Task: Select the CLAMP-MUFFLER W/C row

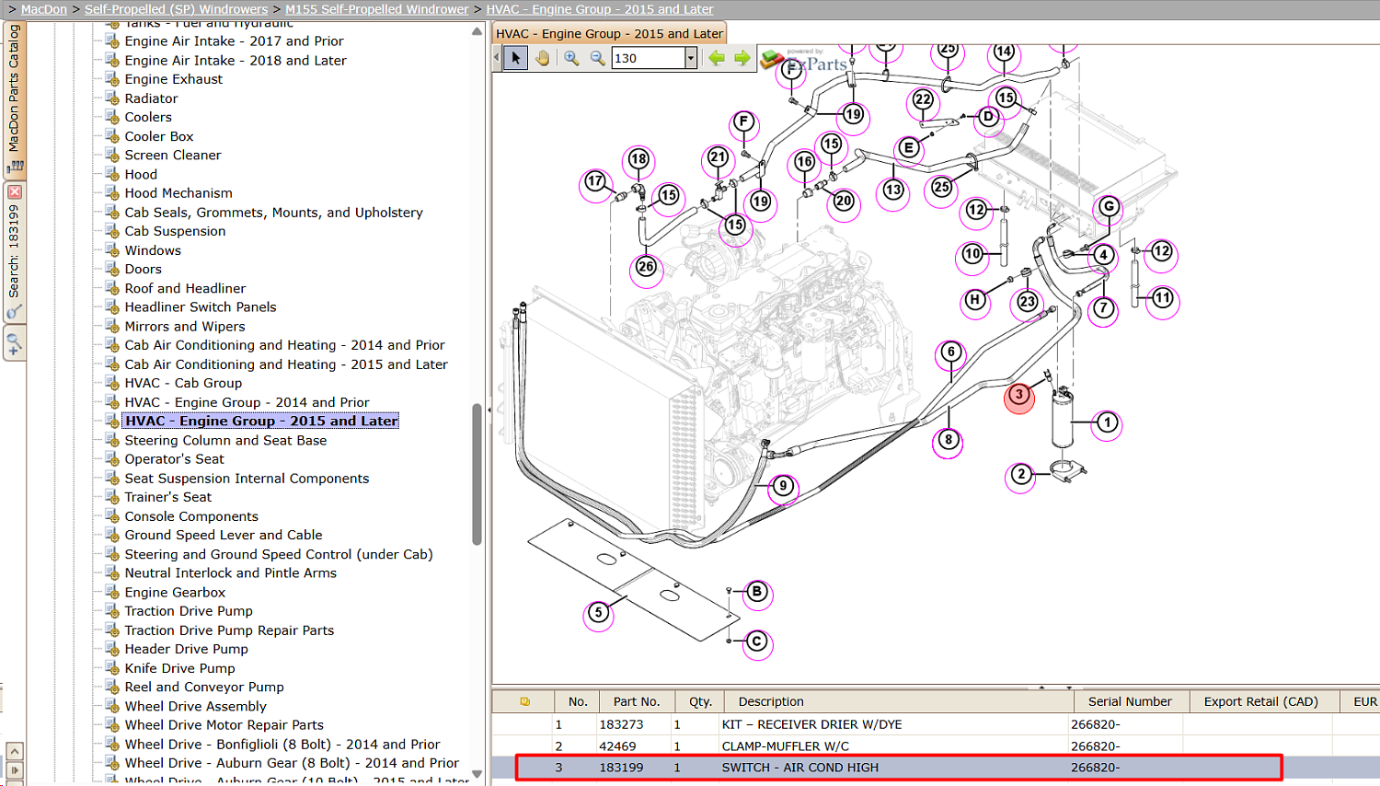Action: [x=936, y=746]
